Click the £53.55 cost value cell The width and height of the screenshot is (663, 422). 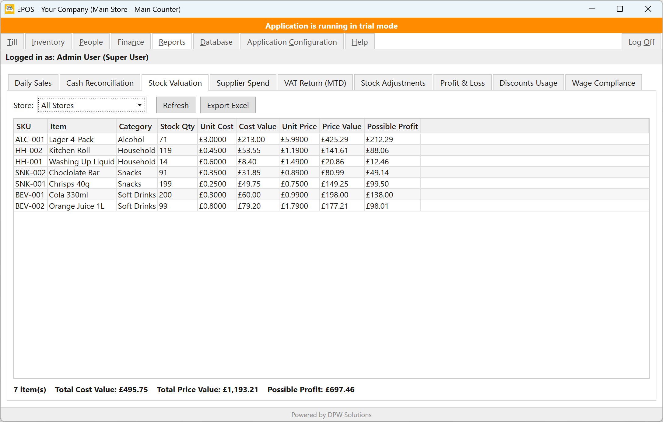point(258,150)
